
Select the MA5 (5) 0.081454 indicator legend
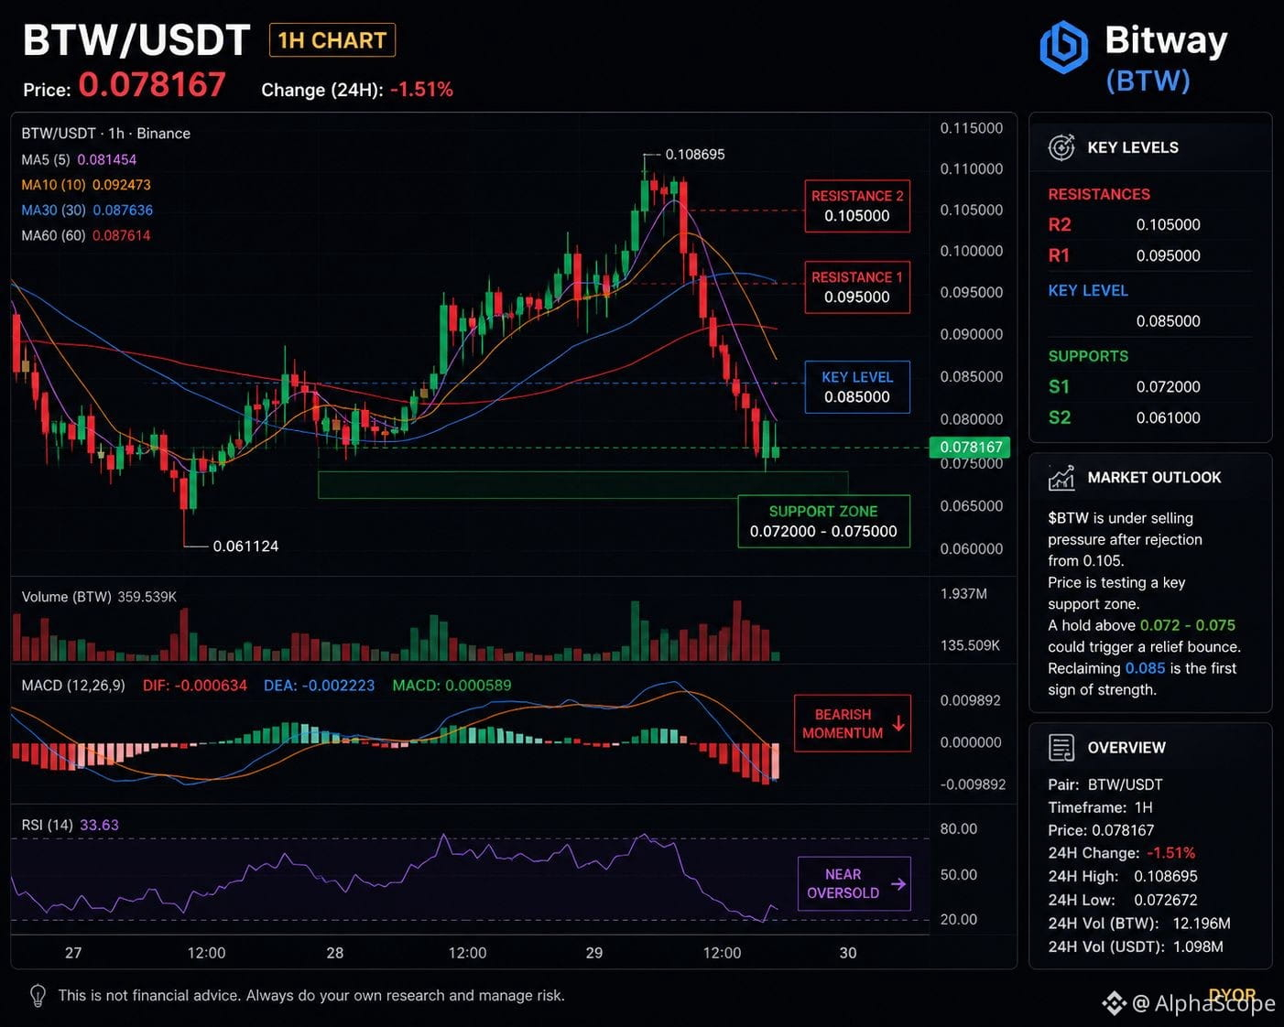coord(79,159)
